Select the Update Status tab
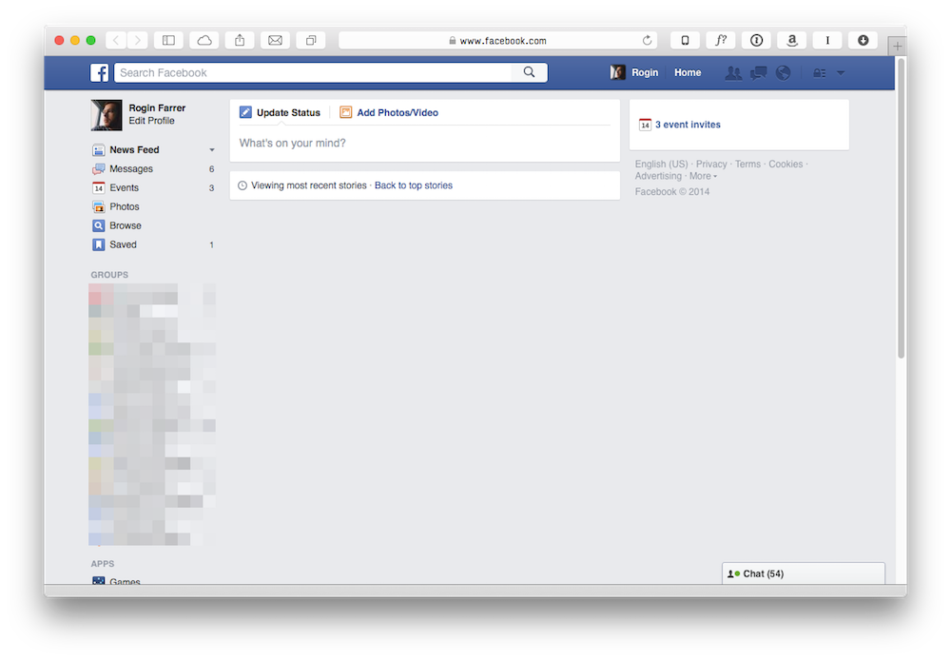Viewport: 951px width, 660px height. (x=281, y=112)
